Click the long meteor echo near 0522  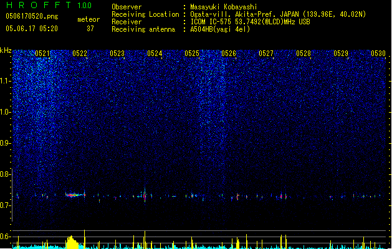coord(75,195)
